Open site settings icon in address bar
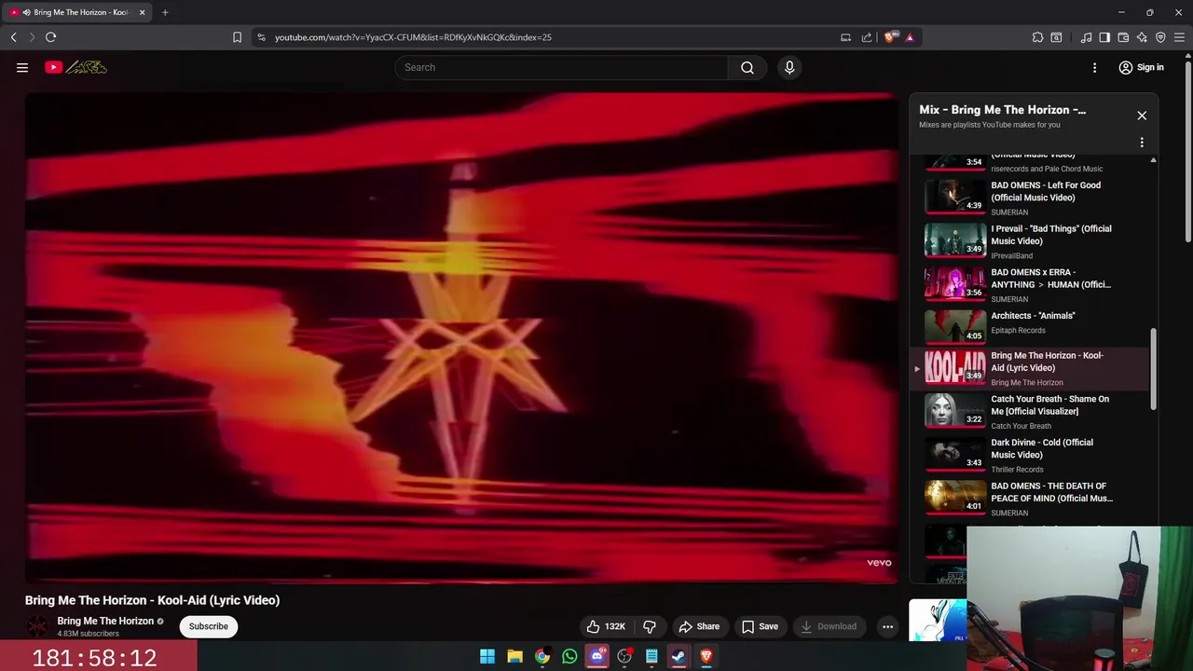Image resolution: width=1193 pixels, height=671 pixels. (x=261, y=37)
